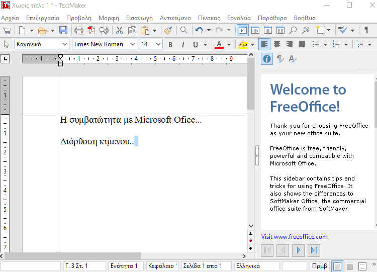Viewport: 377px width, 272px height.
Task: Apply the yellow highlight color
Action: [243, 45]
